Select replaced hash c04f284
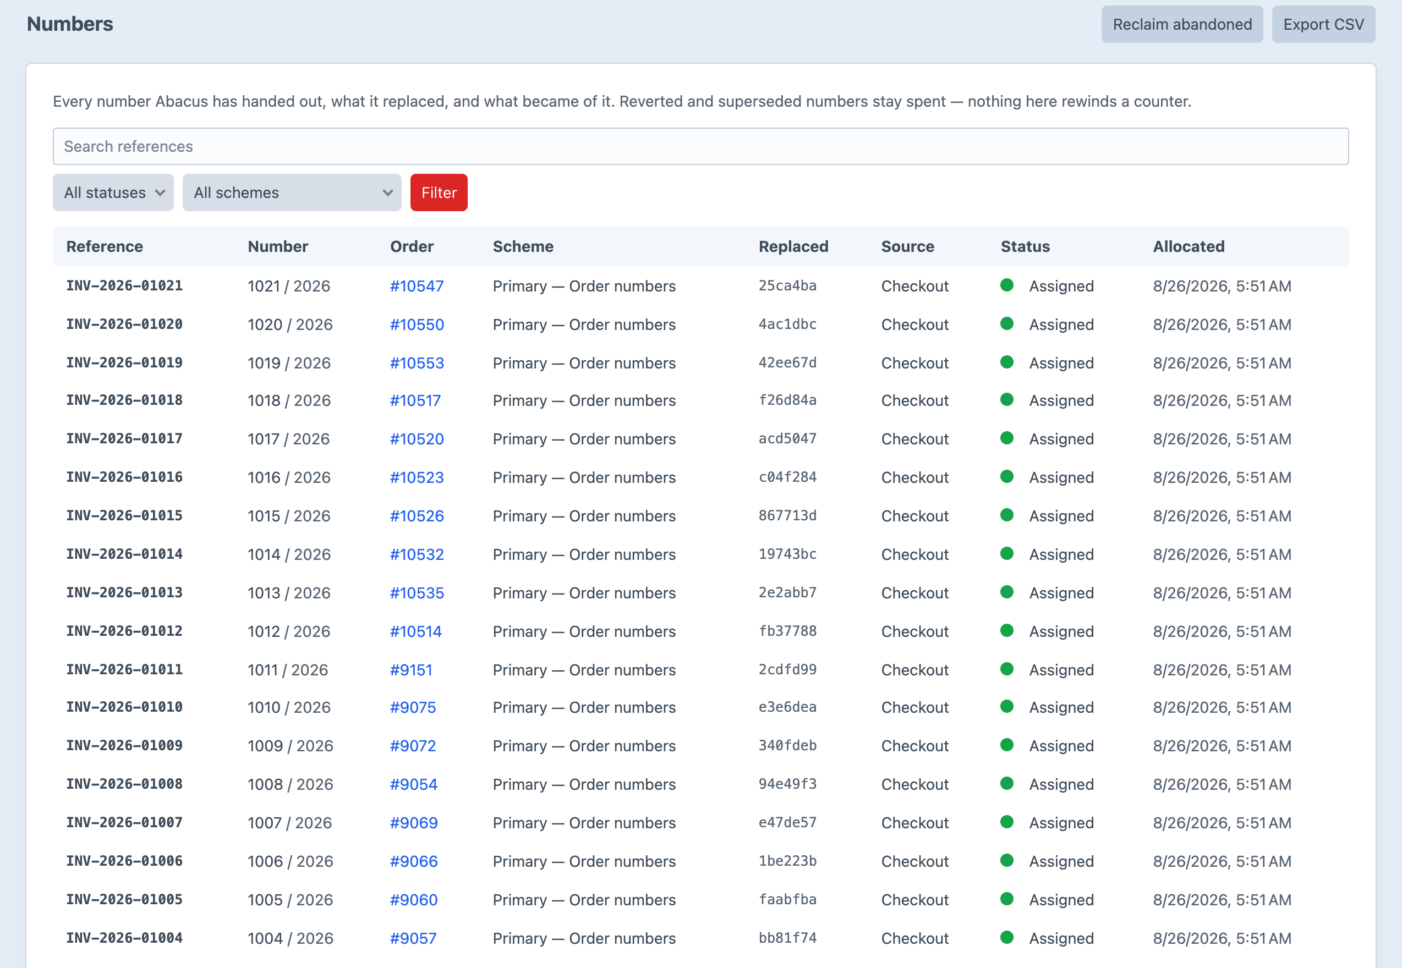Screen dimensions: 1402x968 (x=787, y=477)
